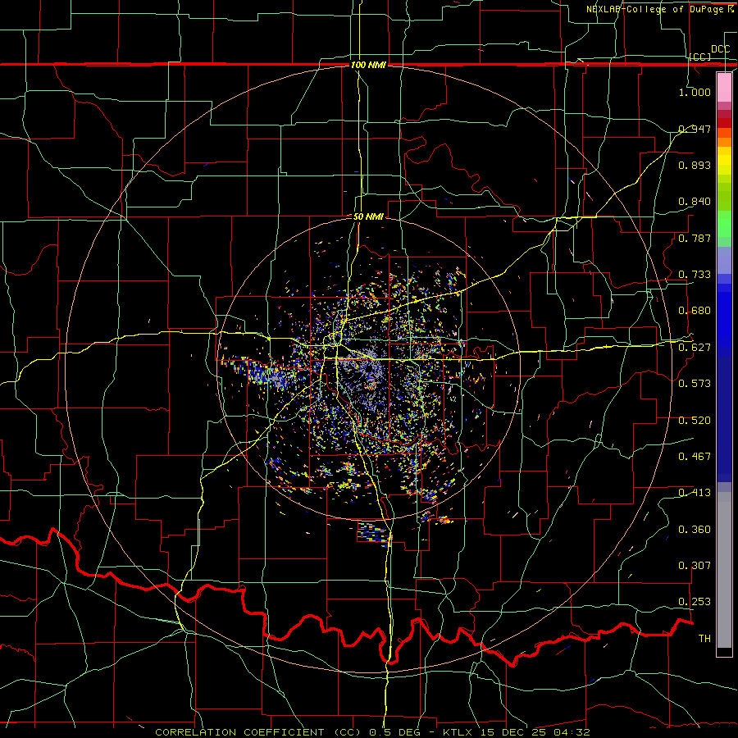Pick the gray lower band of the scale
The width and height of the screenshot is (738, 738).
724,570
